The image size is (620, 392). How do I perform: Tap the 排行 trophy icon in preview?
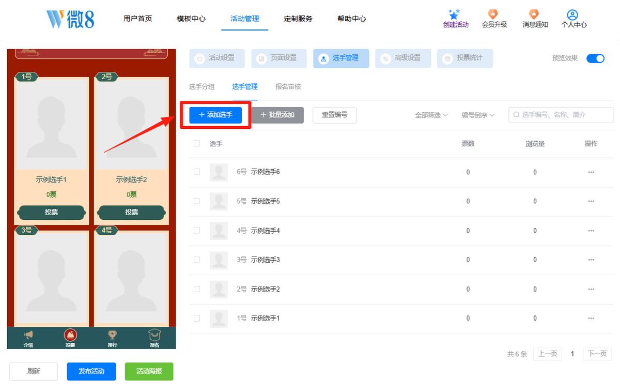point(112,335)
